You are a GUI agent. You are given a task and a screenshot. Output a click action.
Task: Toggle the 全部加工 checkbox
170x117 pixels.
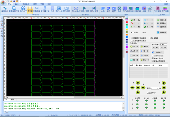tap(151, 38)
